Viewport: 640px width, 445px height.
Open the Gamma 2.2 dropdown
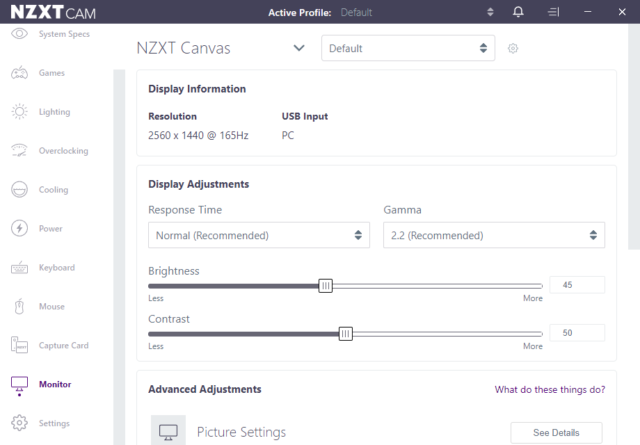(494, 236)
